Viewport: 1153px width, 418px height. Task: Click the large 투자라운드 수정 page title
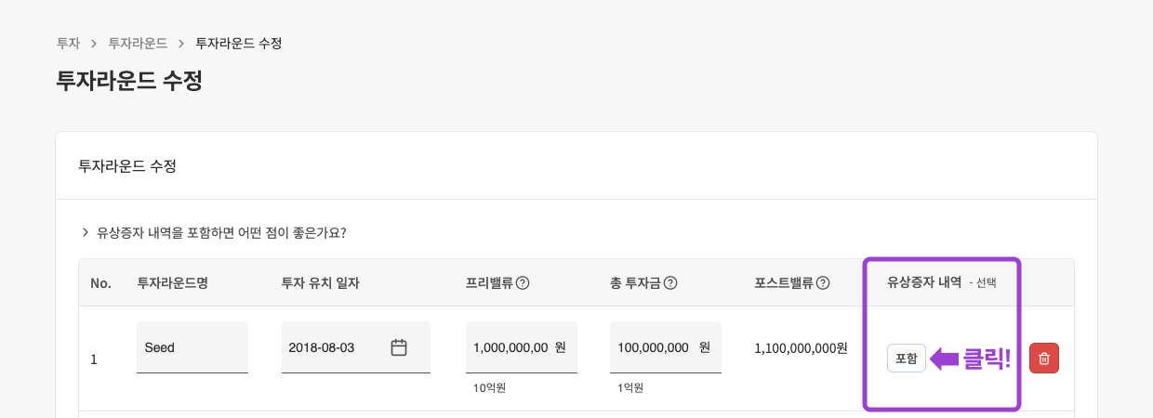[x=129, y=81]
